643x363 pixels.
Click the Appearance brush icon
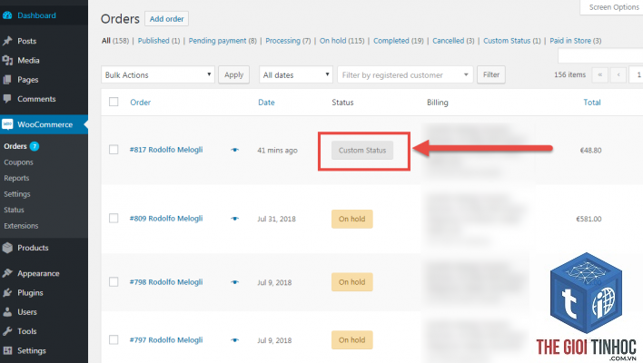pyautogui.click(x=7, y=273)
